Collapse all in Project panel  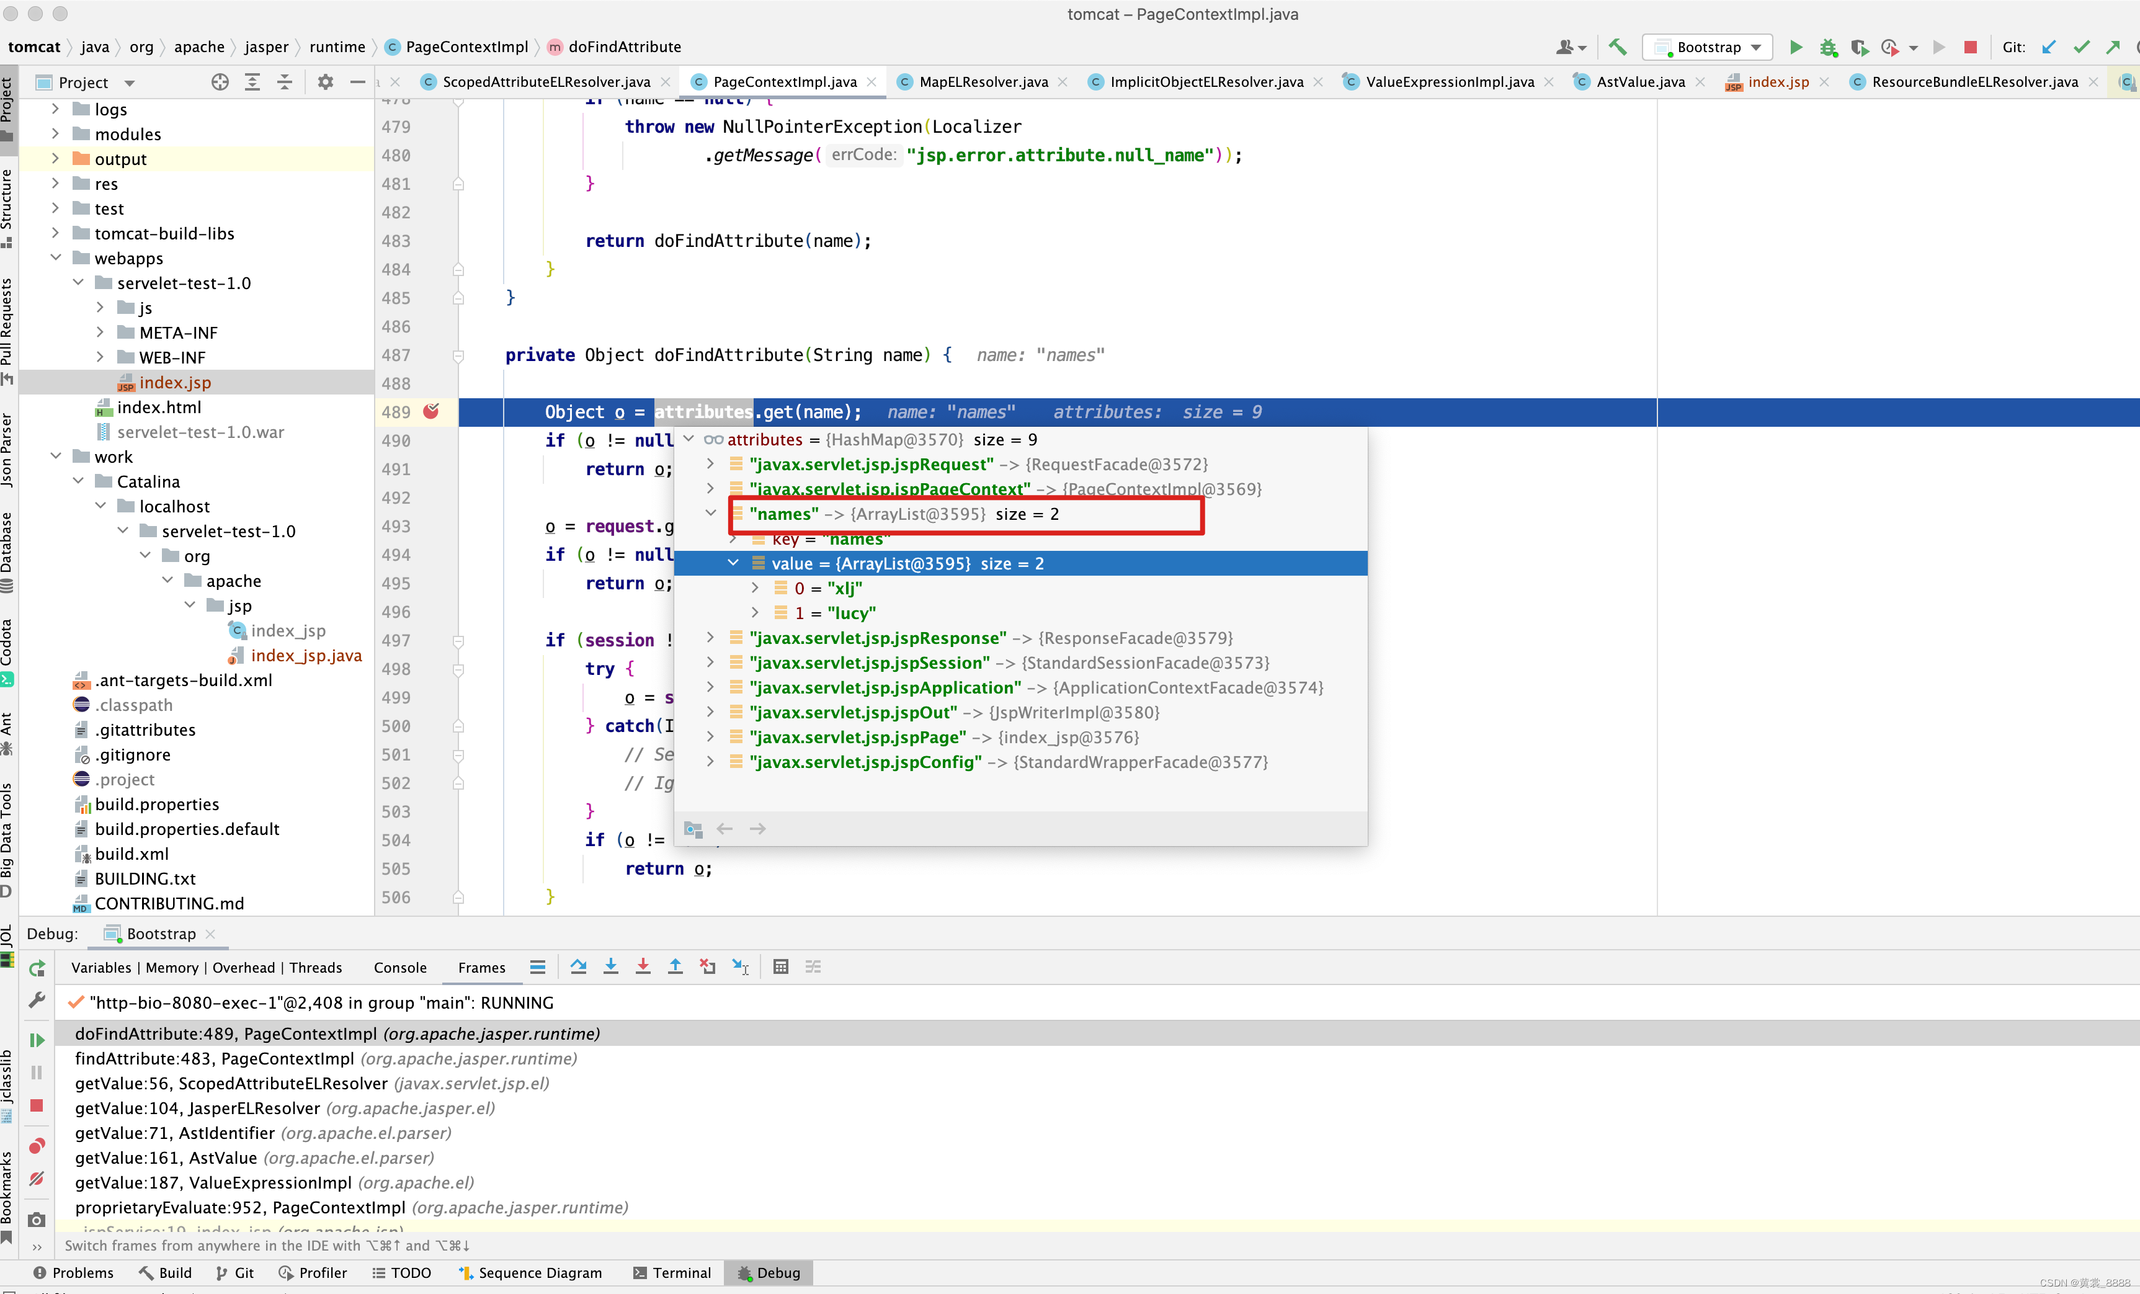[x=284, y=82]
